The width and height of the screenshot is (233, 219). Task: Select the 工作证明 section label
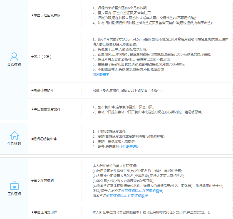click(14, 194)
